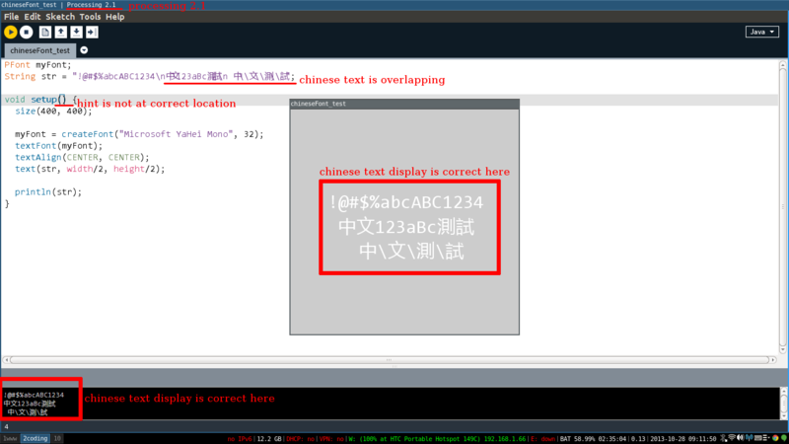The image size is (789, 444).
Task: Export the application using the Export icon
Action: pos(92,33)
